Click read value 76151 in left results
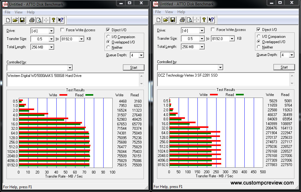This screenshot has height=192, width=301. point(137,156)
